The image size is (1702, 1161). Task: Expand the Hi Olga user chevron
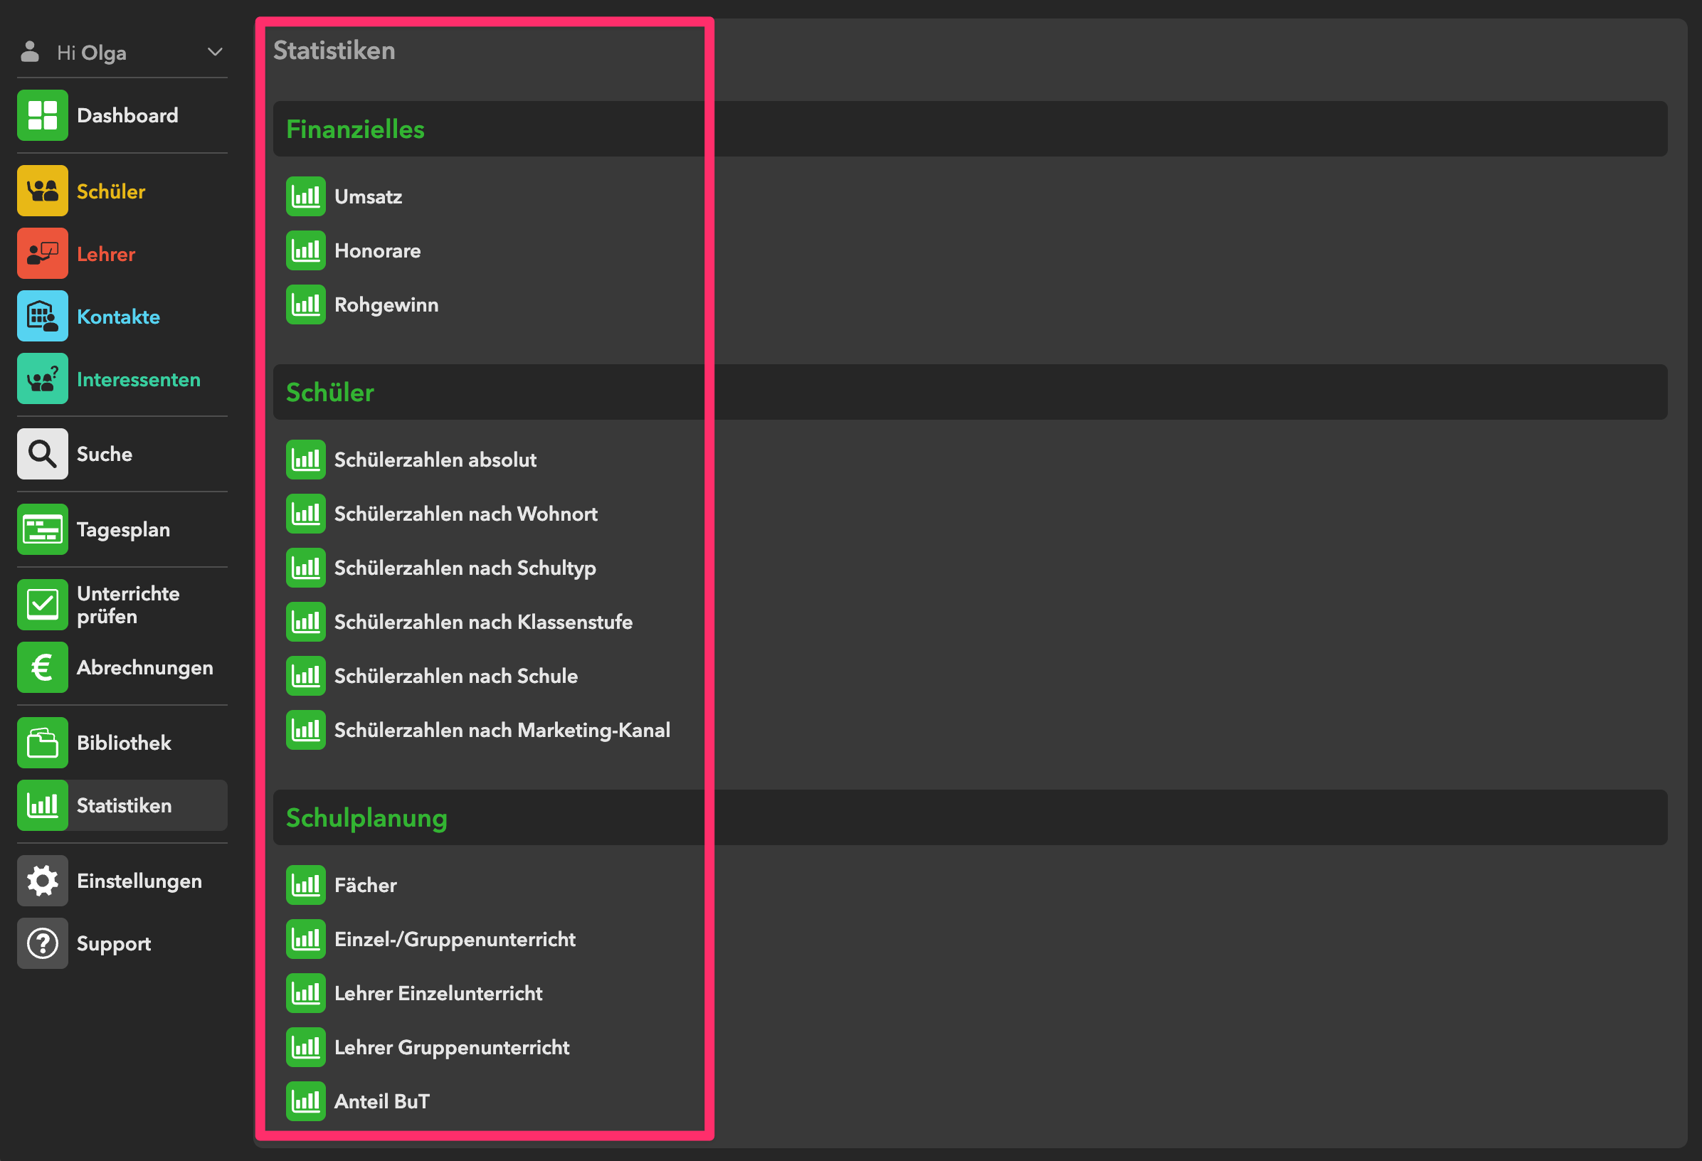click(x=215, y=52)
